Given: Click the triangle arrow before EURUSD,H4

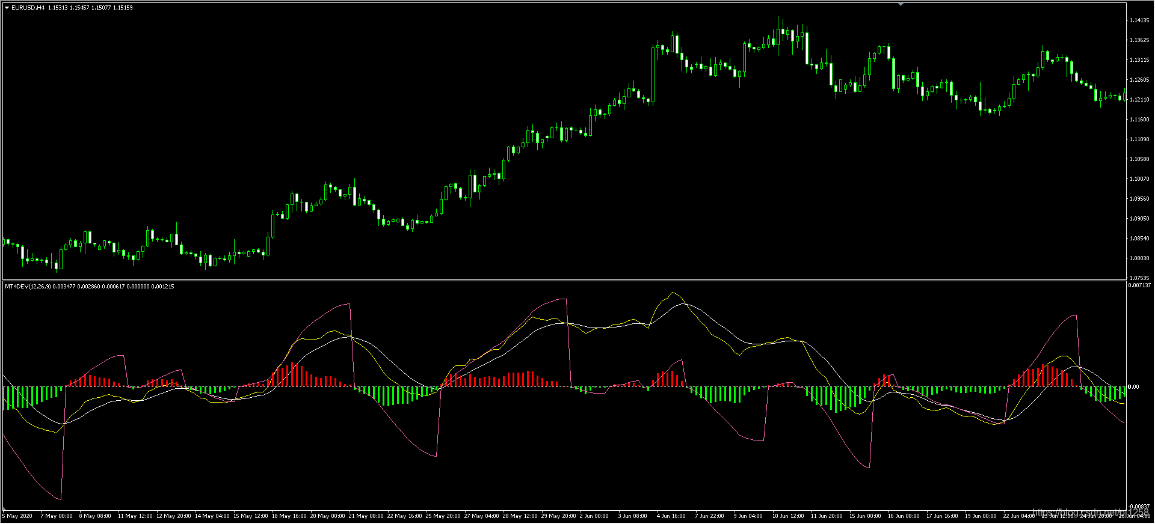Looking at the screenshot, I should point(7,8).
